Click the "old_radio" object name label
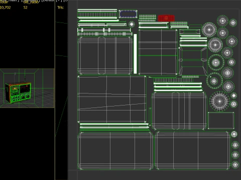The width and height of the screenshot is (241, 180). [31, 2]
